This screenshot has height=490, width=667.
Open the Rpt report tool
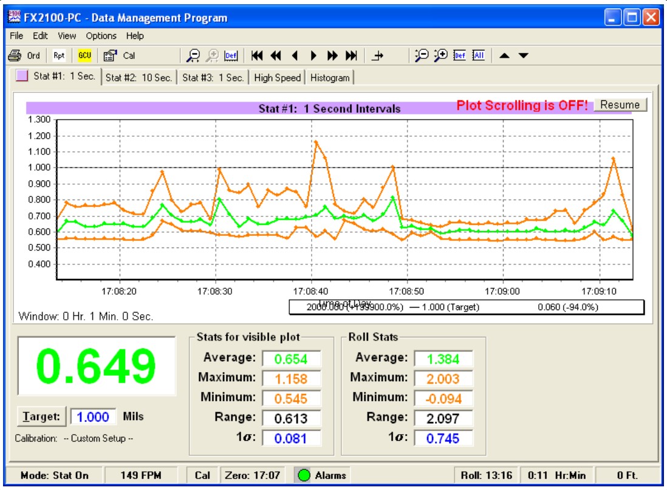[59, 55]
